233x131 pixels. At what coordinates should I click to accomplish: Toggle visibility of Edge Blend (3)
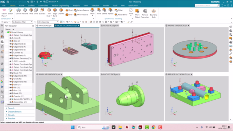click(10, 44)
